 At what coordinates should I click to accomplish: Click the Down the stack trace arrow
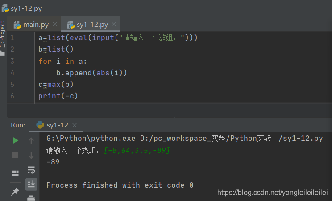click(31, 156)
